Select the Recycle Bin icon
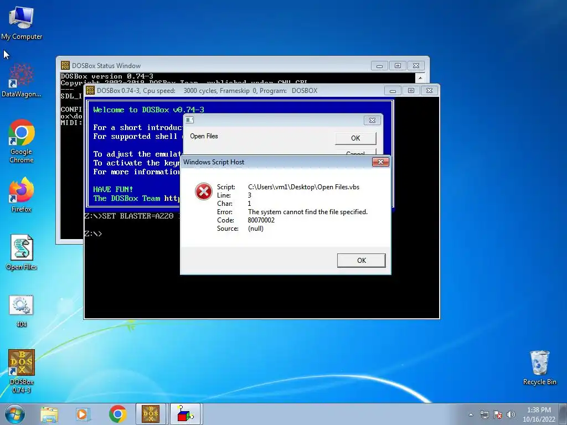The height and width of the screenshot is (425, 567). 539,367
